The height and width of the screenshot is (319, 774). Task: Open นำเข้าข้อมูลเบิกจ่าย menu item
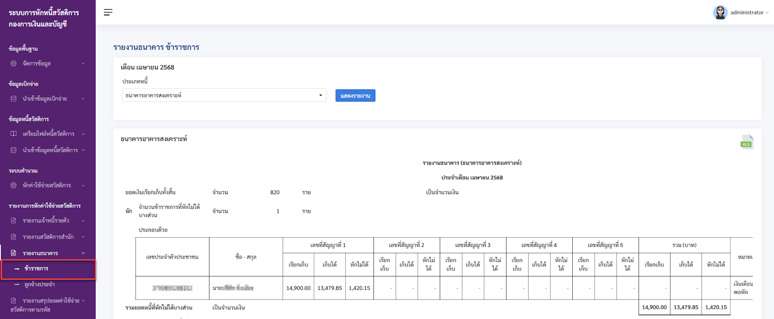(x=48, y=99)
